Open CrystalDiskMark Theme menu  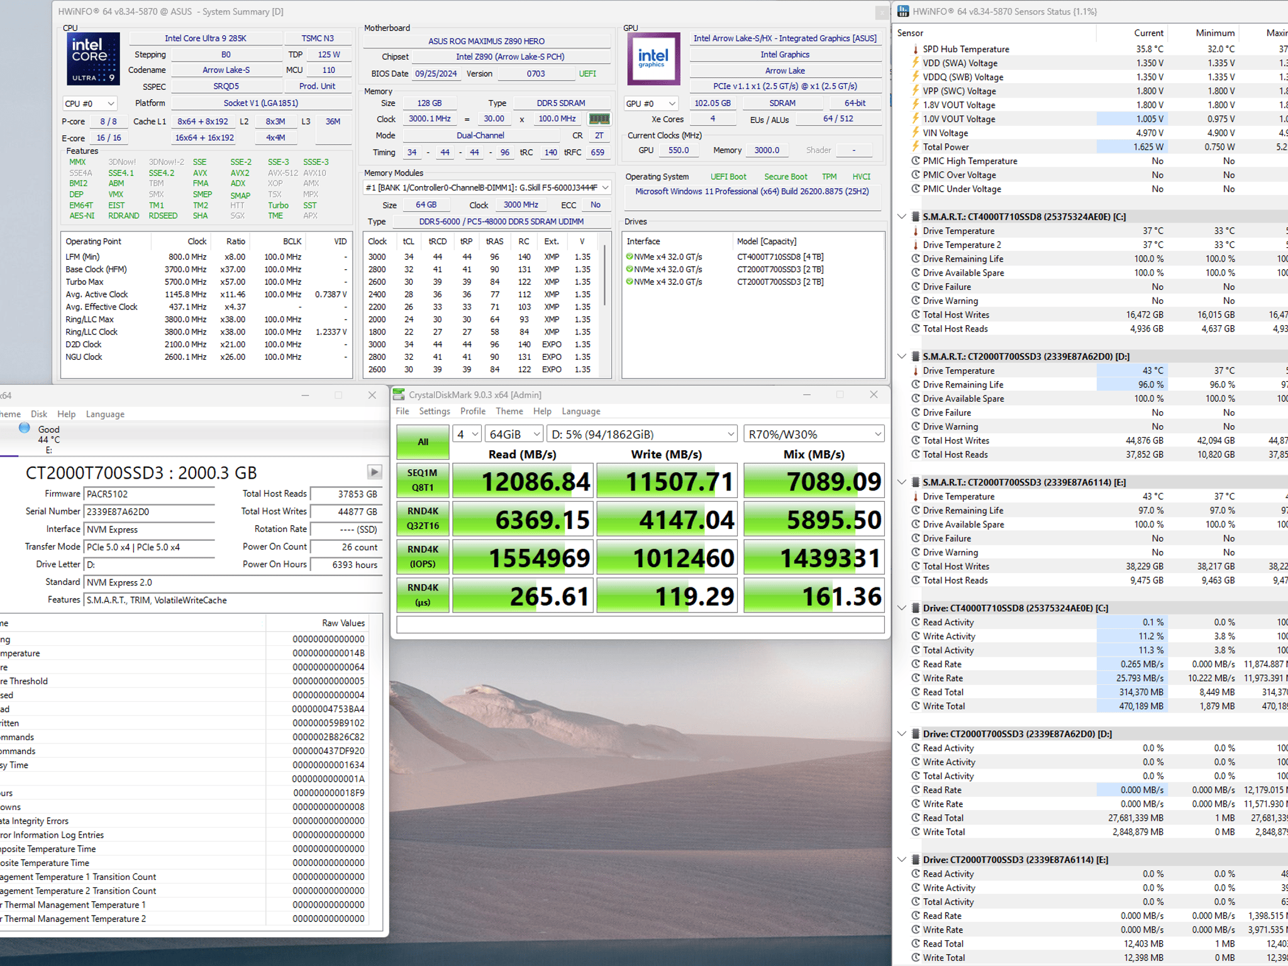pos(509,411)
